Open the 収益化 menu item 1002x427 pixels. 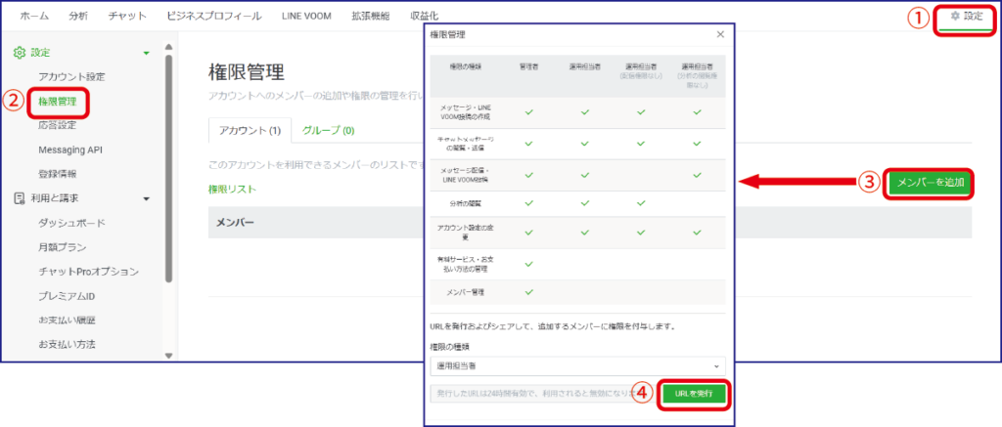tap(425, 16)
